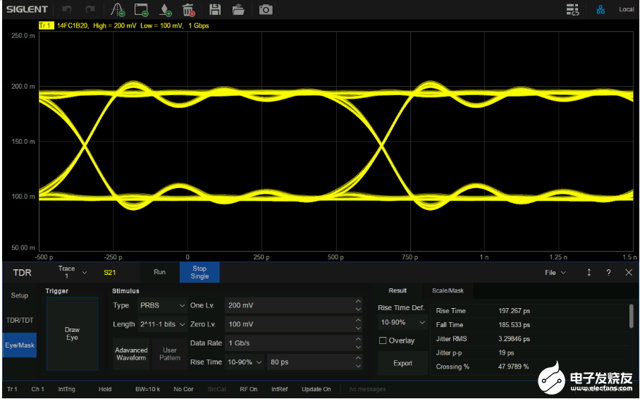Open Adavanced Waveform settings

[x=131, y=354]
